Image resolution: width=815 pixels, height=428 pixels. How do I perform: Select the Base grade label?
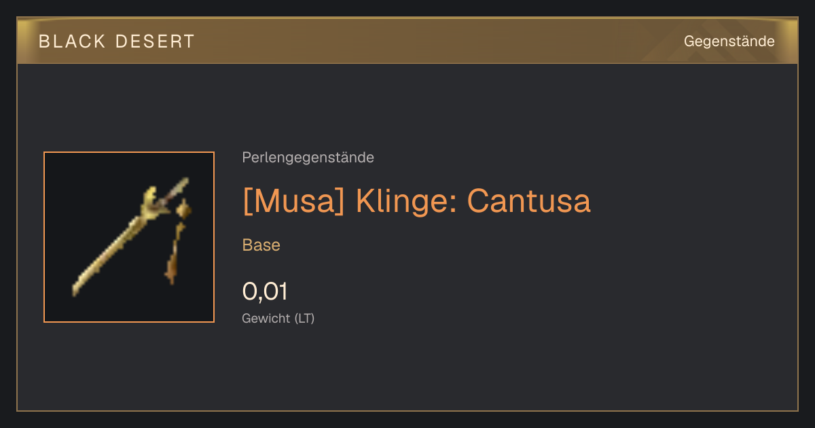tap(261, 245)
